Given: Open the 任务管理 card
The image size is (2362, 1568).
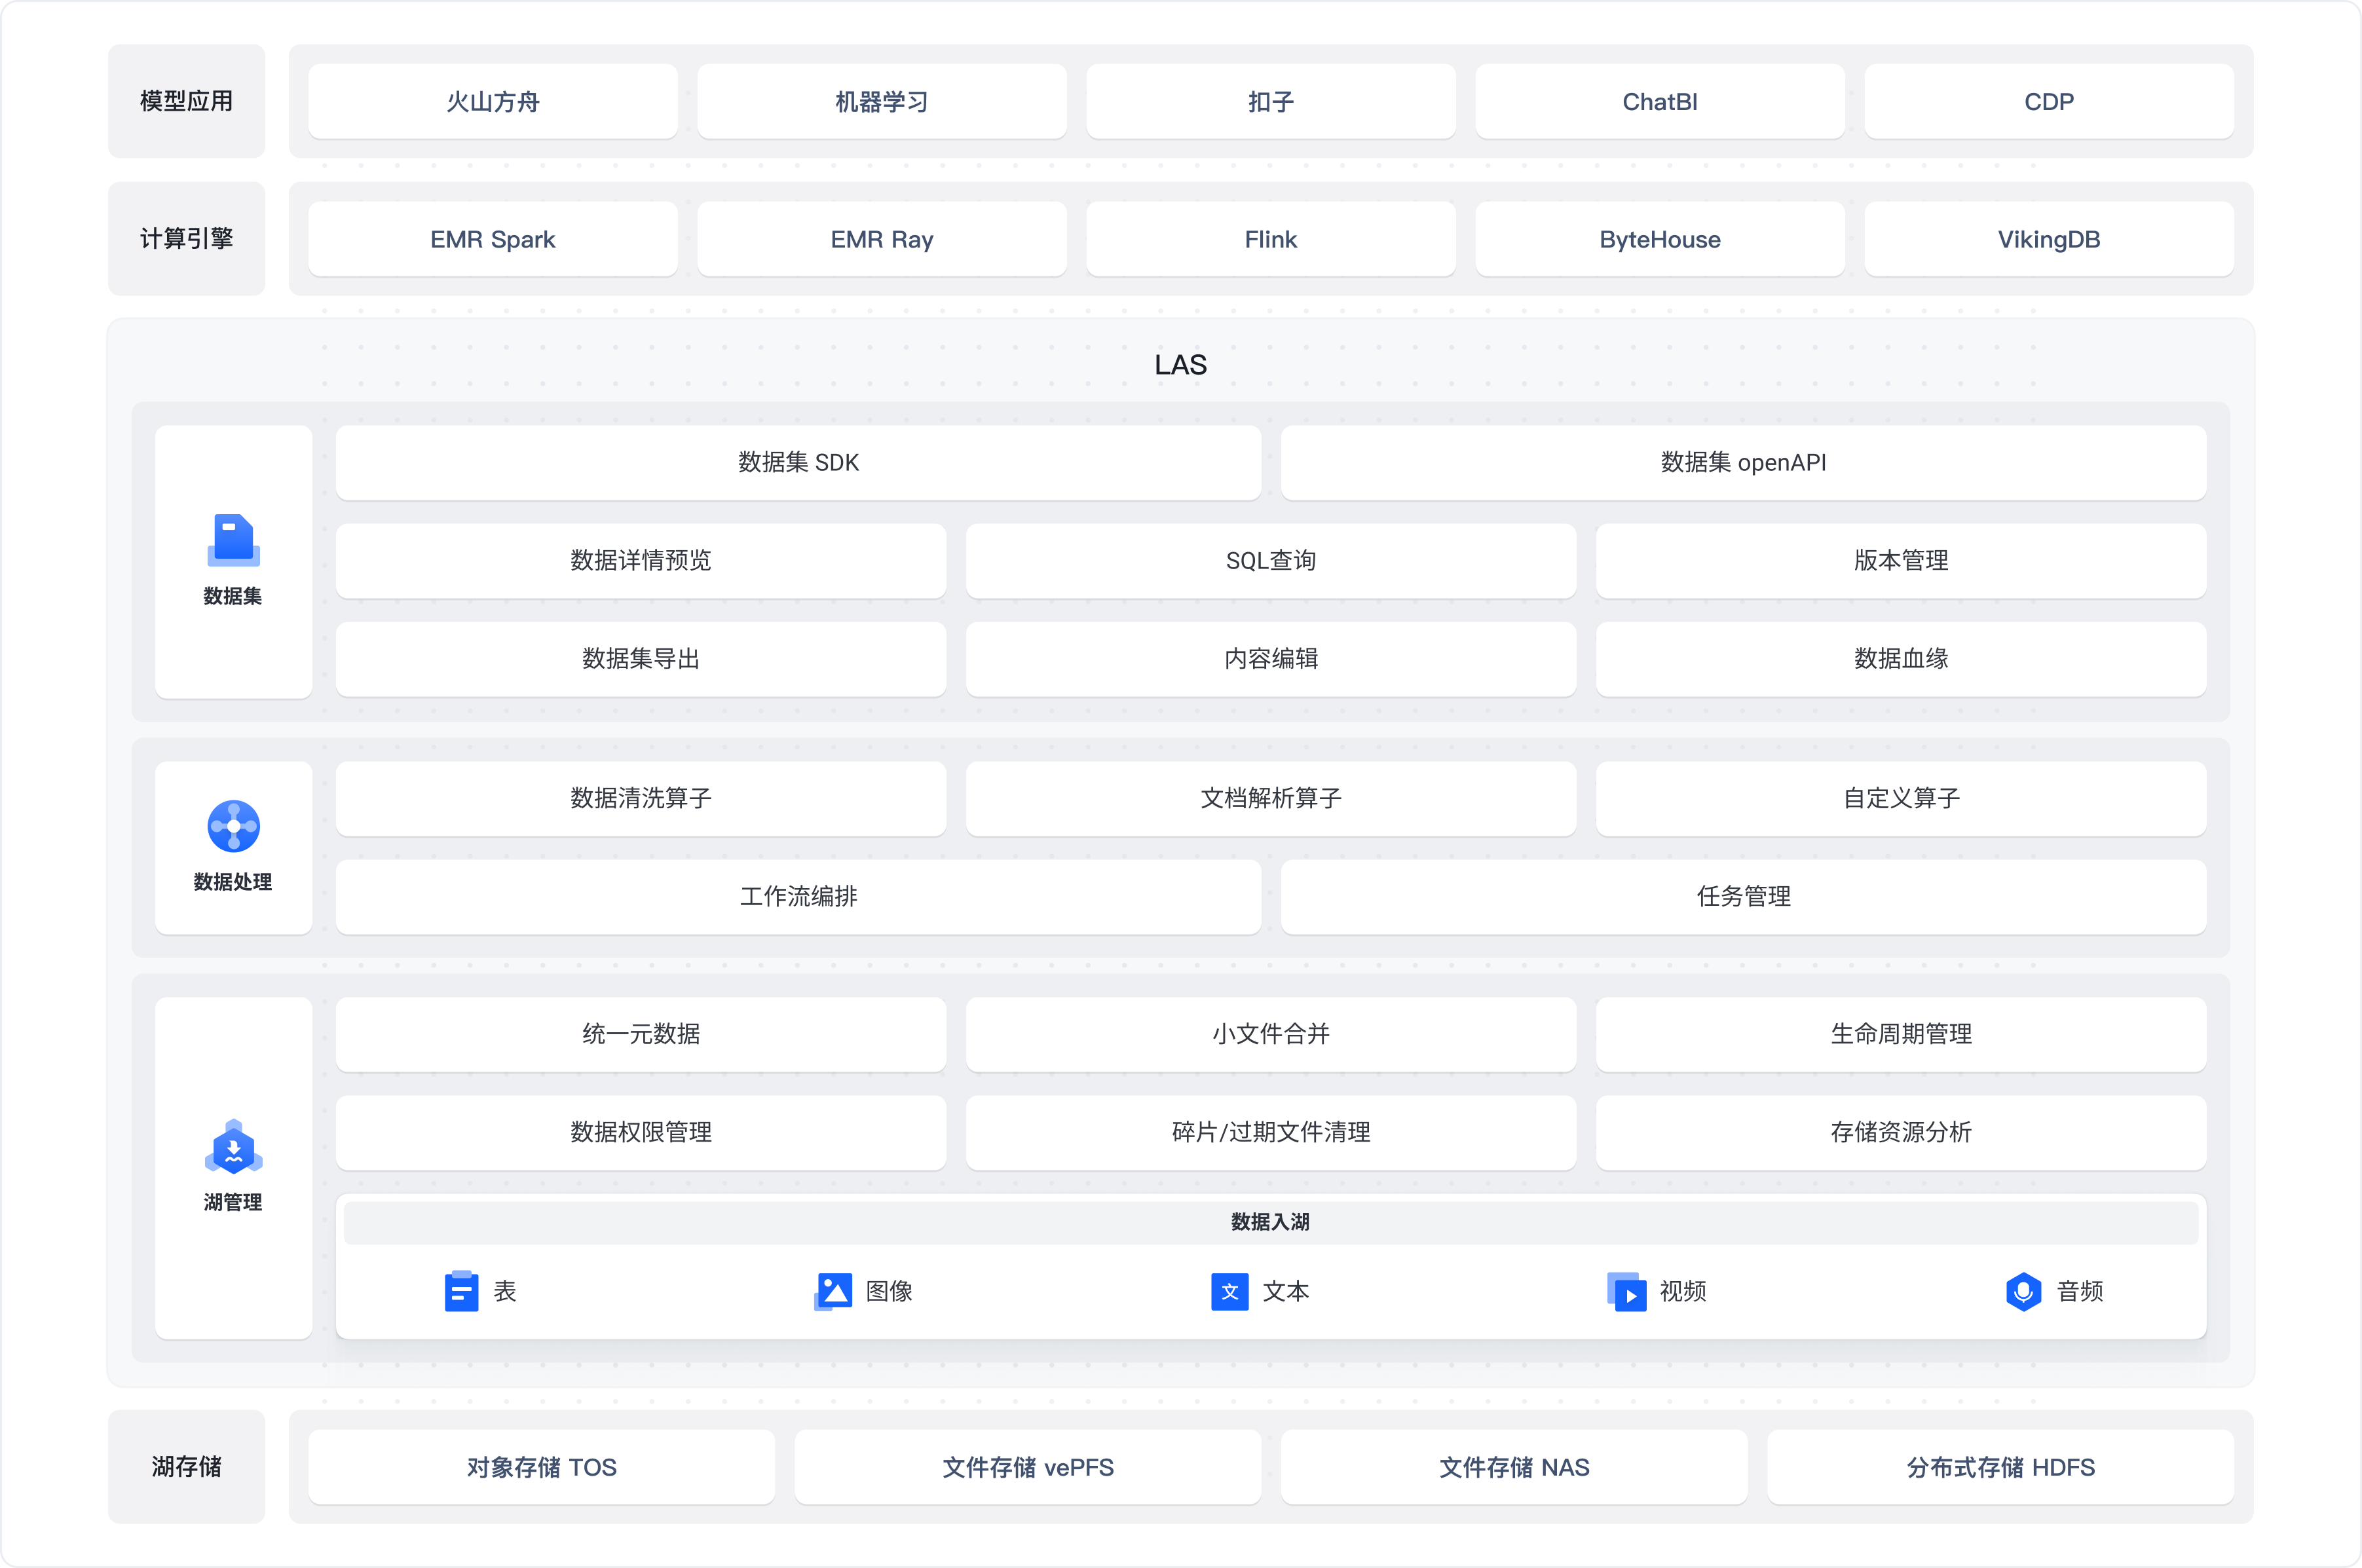Looking at the screenshot, I should click(1743, 896).
